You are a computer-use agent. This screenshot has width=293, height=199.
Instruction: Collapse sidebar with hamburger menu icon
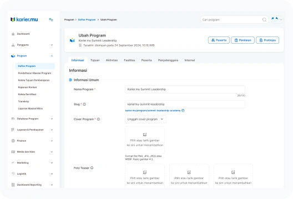(x=51, y=19)
